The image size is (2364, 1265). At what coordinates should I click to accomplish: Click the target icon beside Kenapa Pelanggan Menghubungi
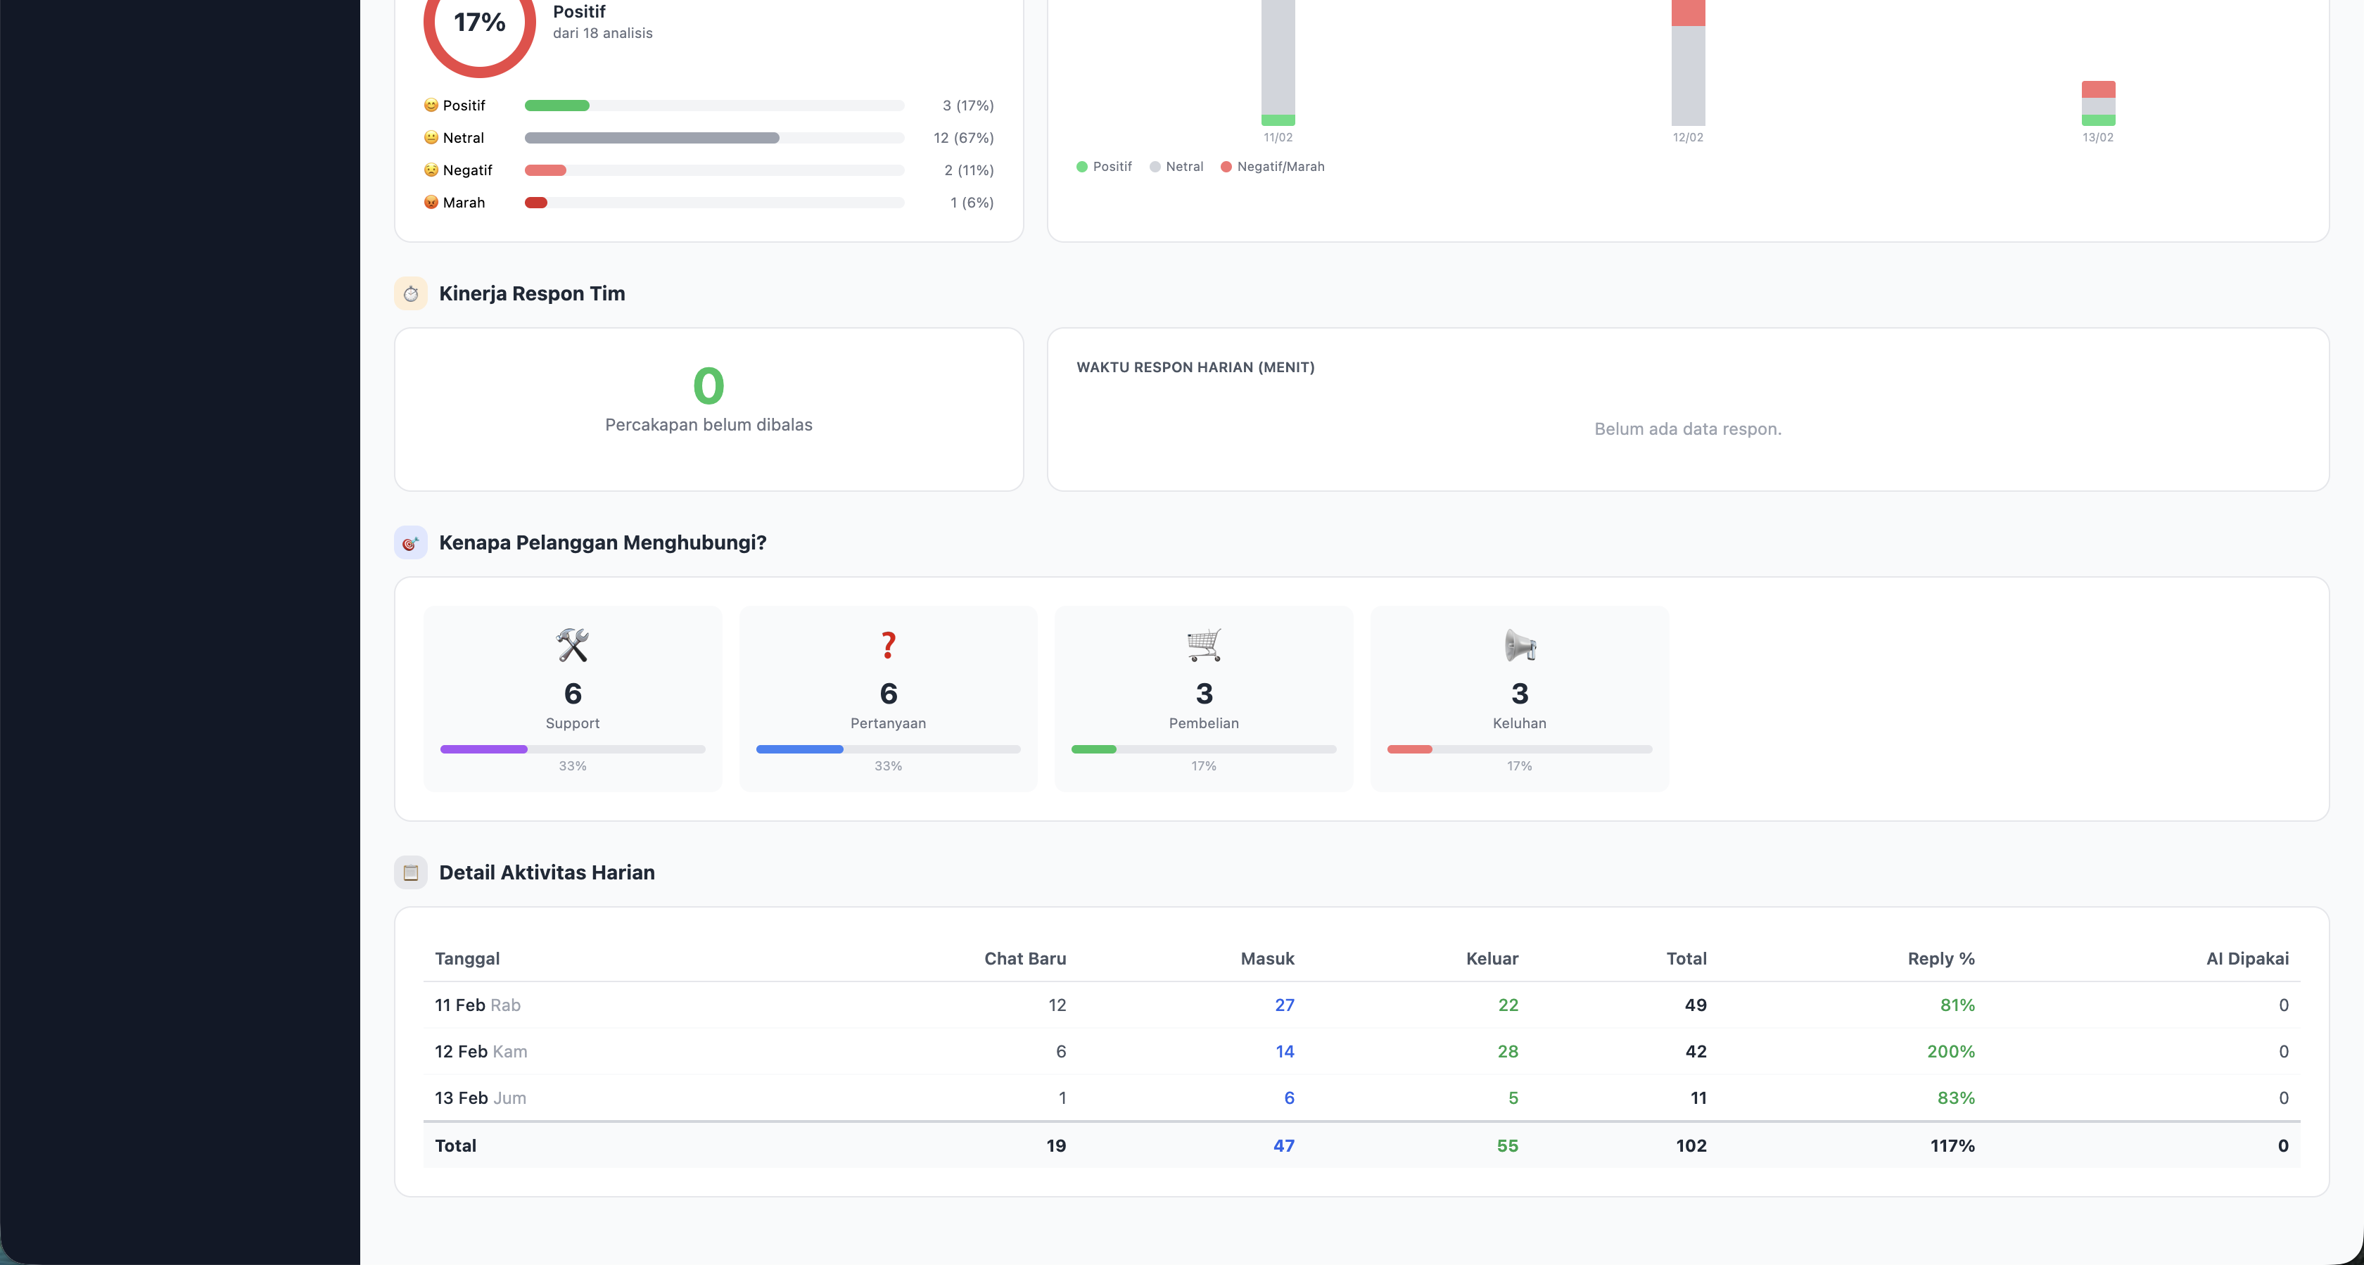410,542
